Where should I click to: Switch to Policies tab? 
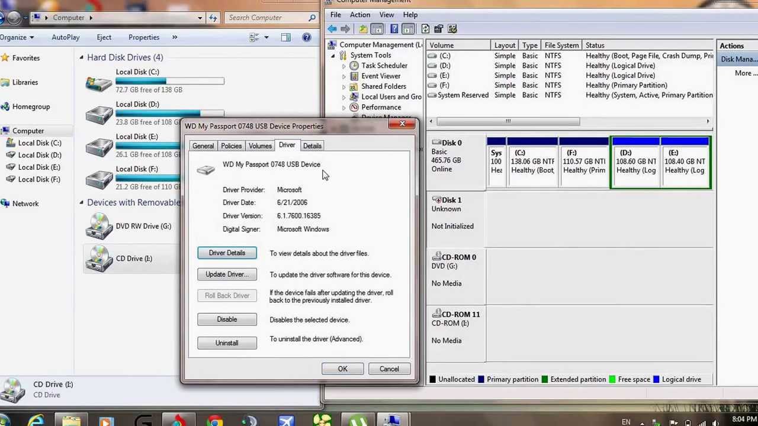coord(231,146)
